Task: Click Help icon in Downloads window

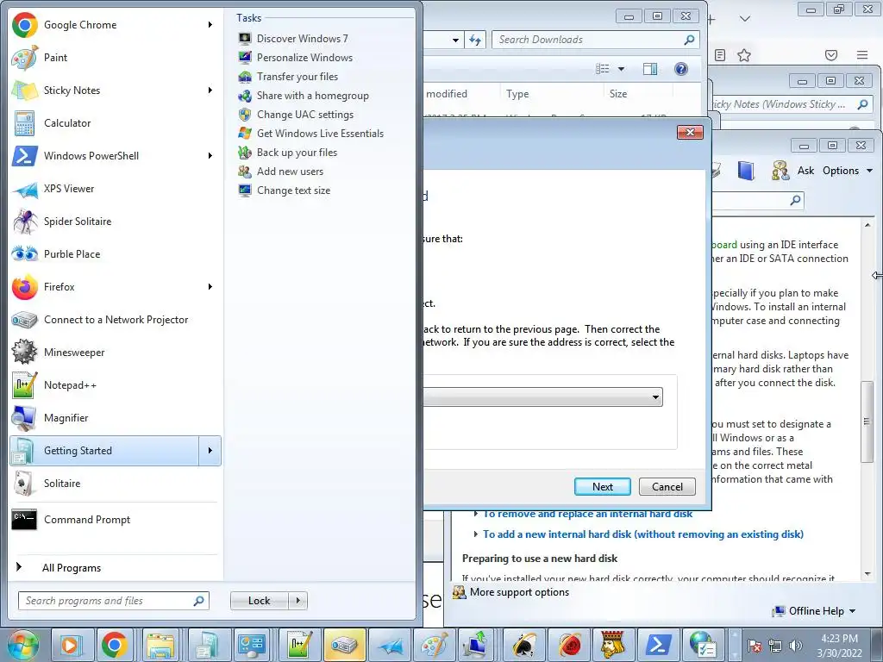Action: (x=681, y=69)
